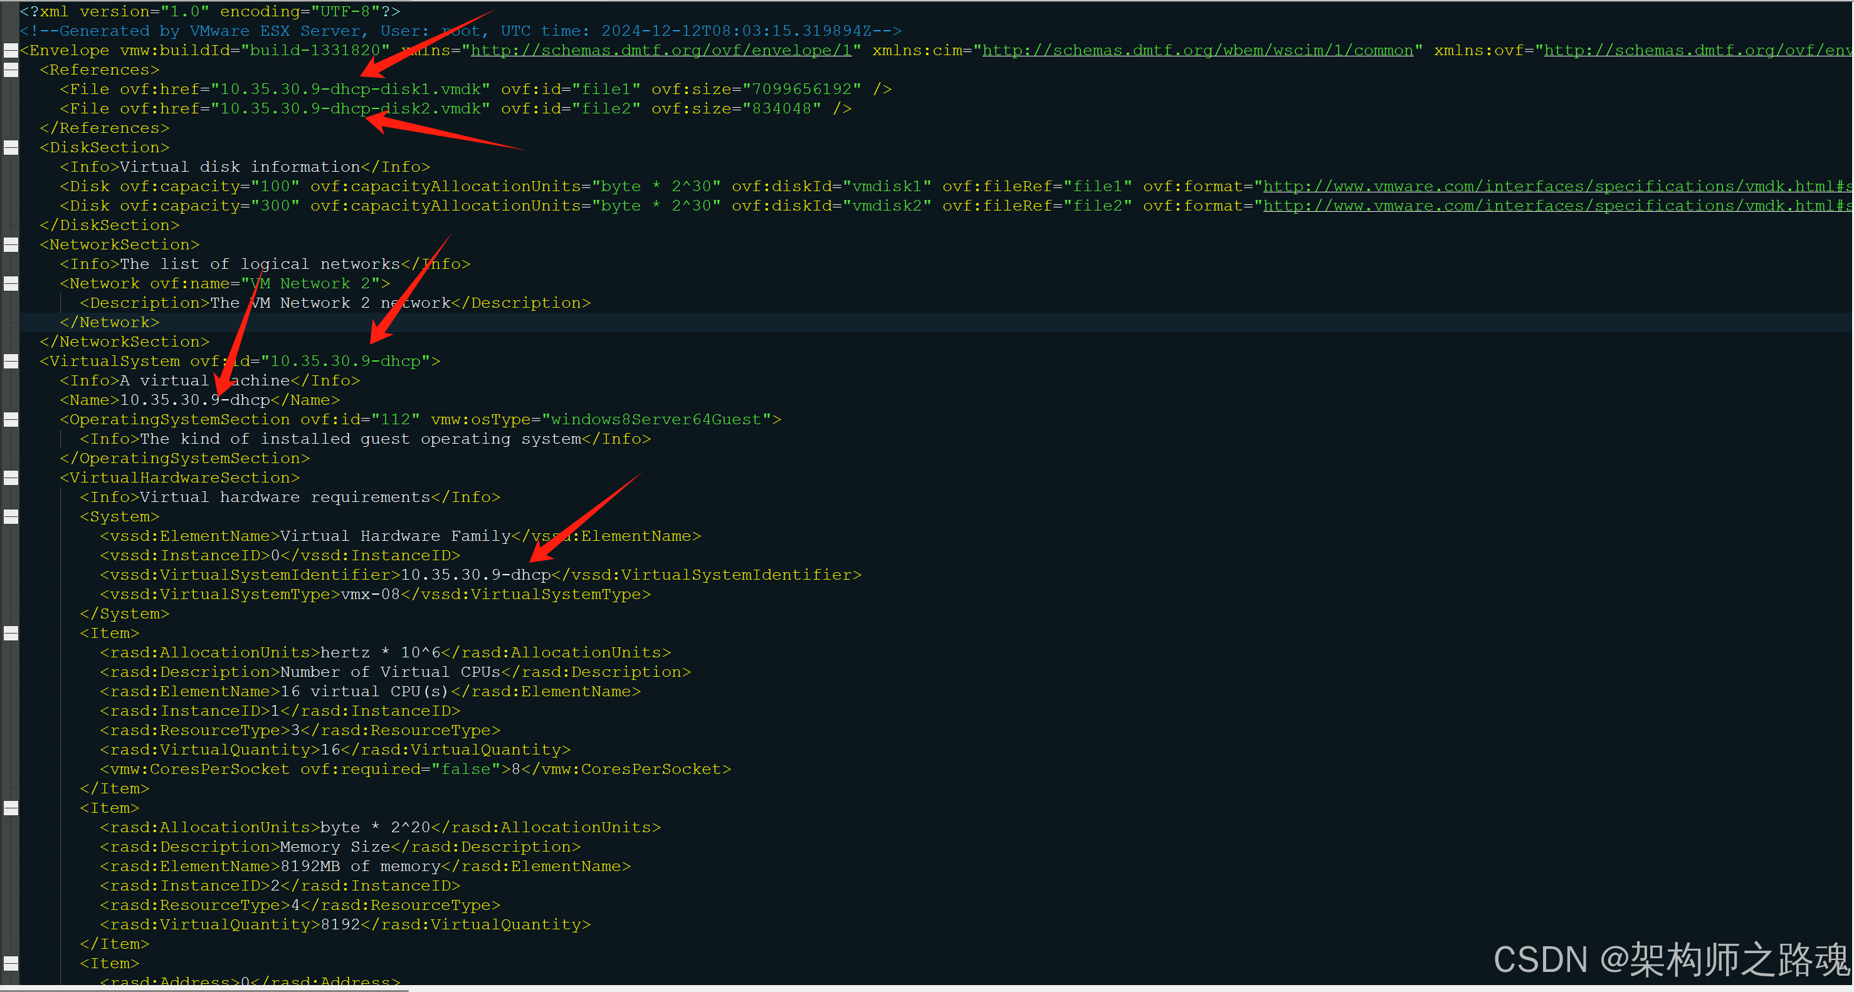Fold the System element block
The width and height of the screenshot is (1854, 992).
[x=11, y=516]
